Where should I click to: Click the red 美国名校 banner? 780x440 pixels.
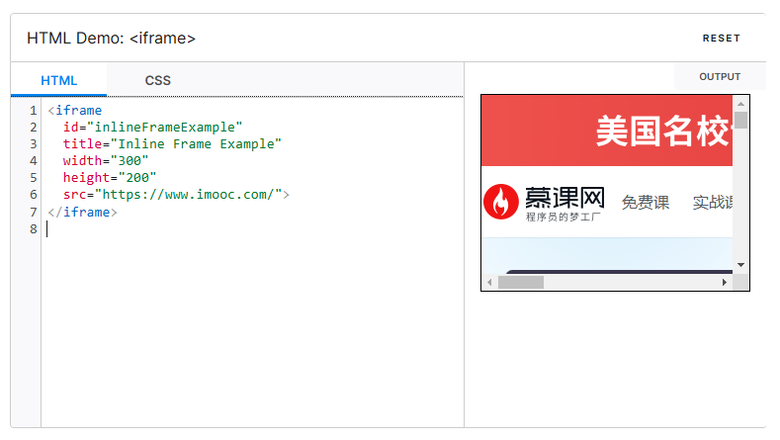(x=606, y=131)
